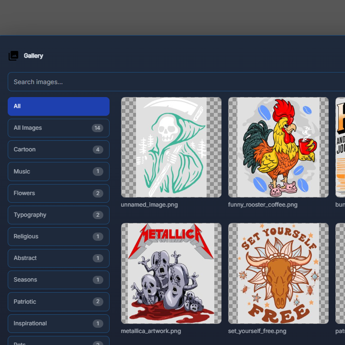Show Seasons category images
The width and height of the screenshot is (345, 345).
point(59,280)
